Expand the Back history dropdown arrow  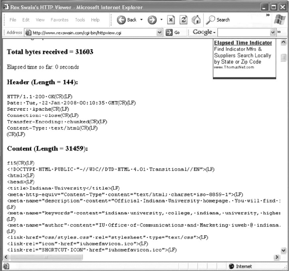pos(142,20)
